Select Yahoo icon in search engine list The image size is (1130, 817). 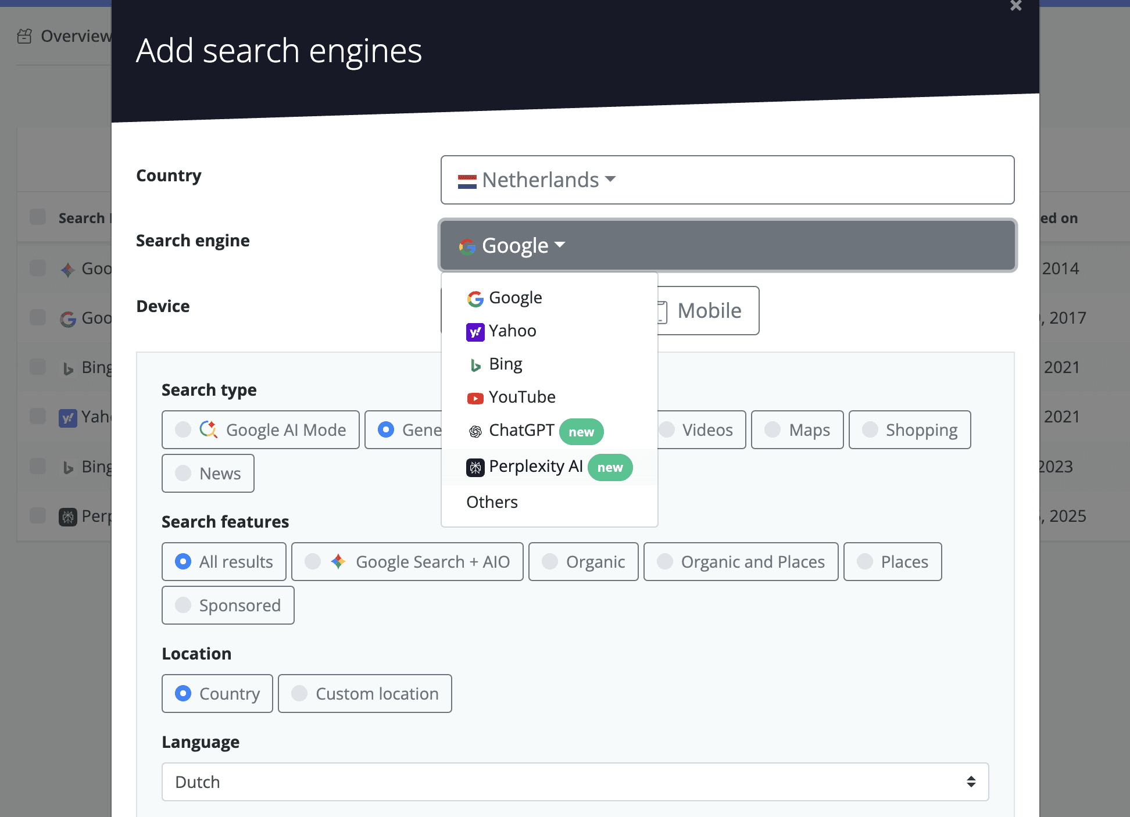point(475,332)
